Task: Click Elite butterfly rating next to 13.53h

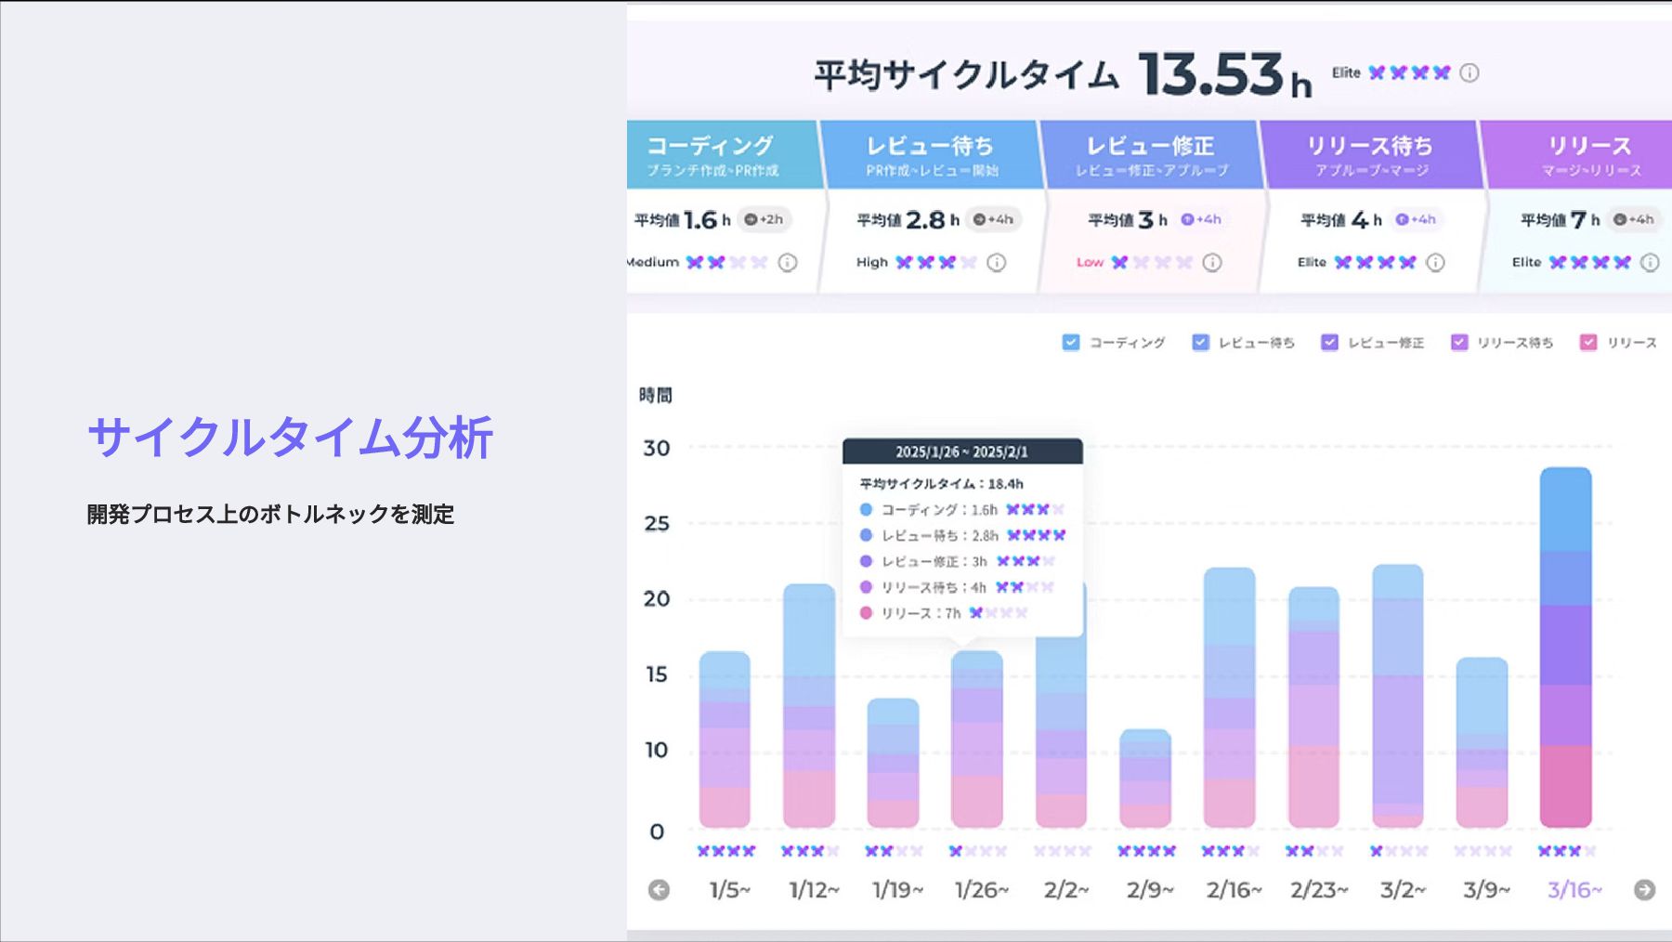Action: click(1409, 72)
